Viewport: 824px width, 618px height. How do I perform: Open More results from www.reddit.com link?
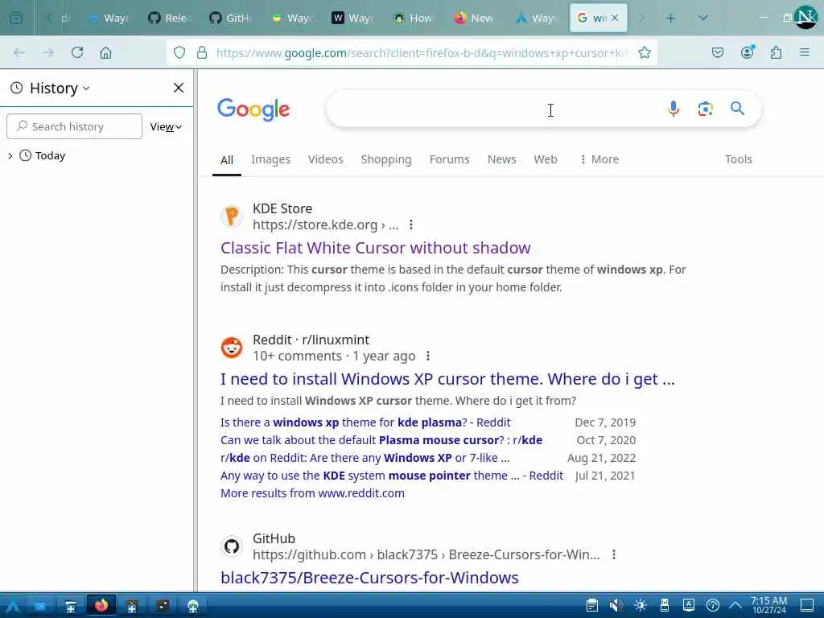[313, 493]
